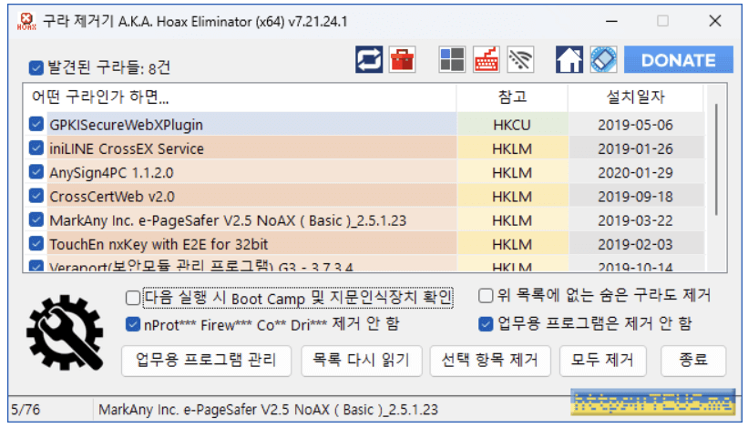This screenshot has height=428, width=748.
Task: Uncheck the GPKISecureWebXPlugin checkbox
Action: [36, 124]
